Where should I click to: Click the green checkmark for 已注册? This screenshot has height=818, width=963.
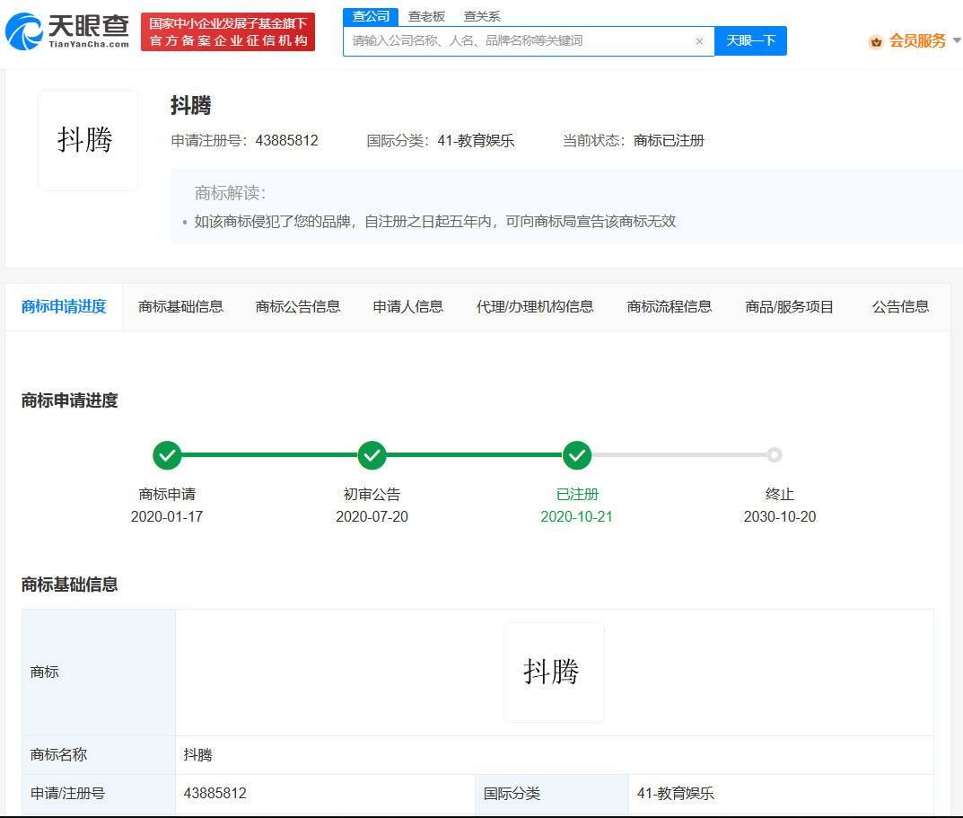click(x=578, y=455)
